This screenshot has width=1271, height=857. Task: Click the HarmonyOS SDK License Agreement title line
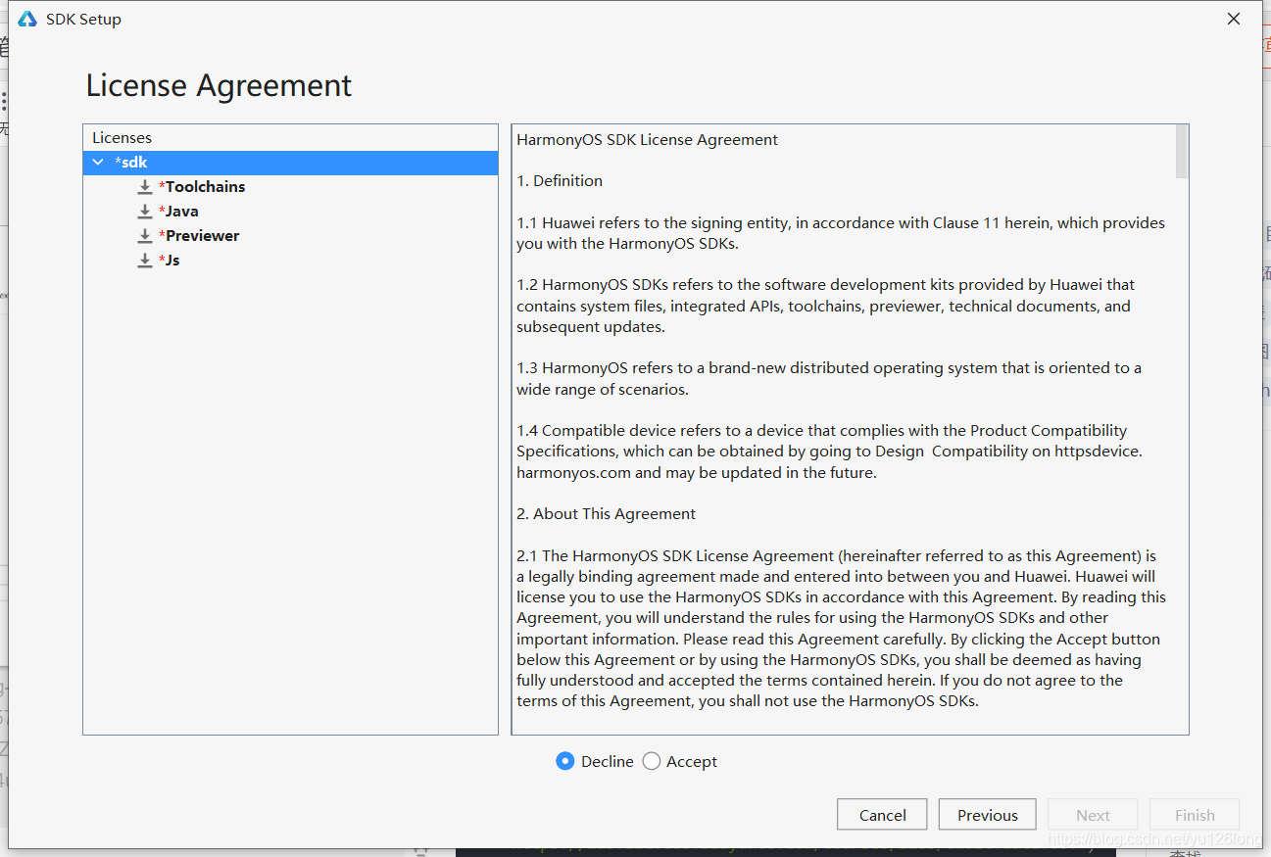pyautogui.click(x=647, y=140)
